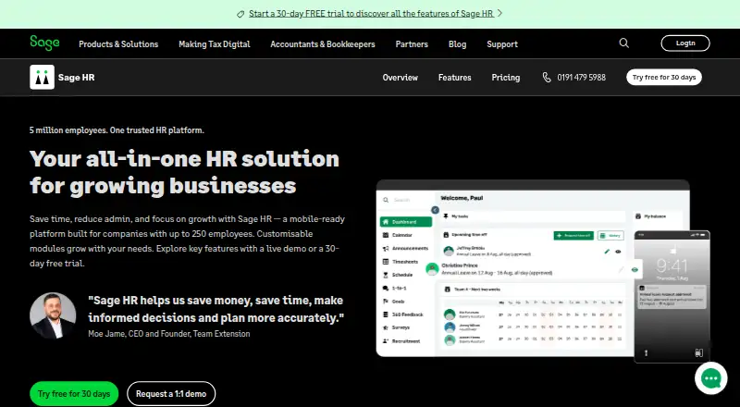Click the Sage logo in the header
The width and height of the screenshot is (740, 407).
tap(44, 43)
